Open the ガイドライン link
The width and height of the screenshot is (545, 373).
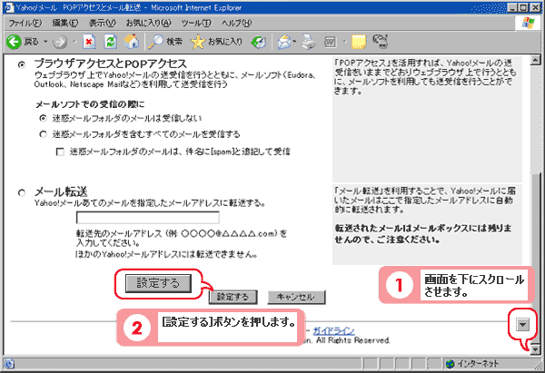click(x=333, y=330)
